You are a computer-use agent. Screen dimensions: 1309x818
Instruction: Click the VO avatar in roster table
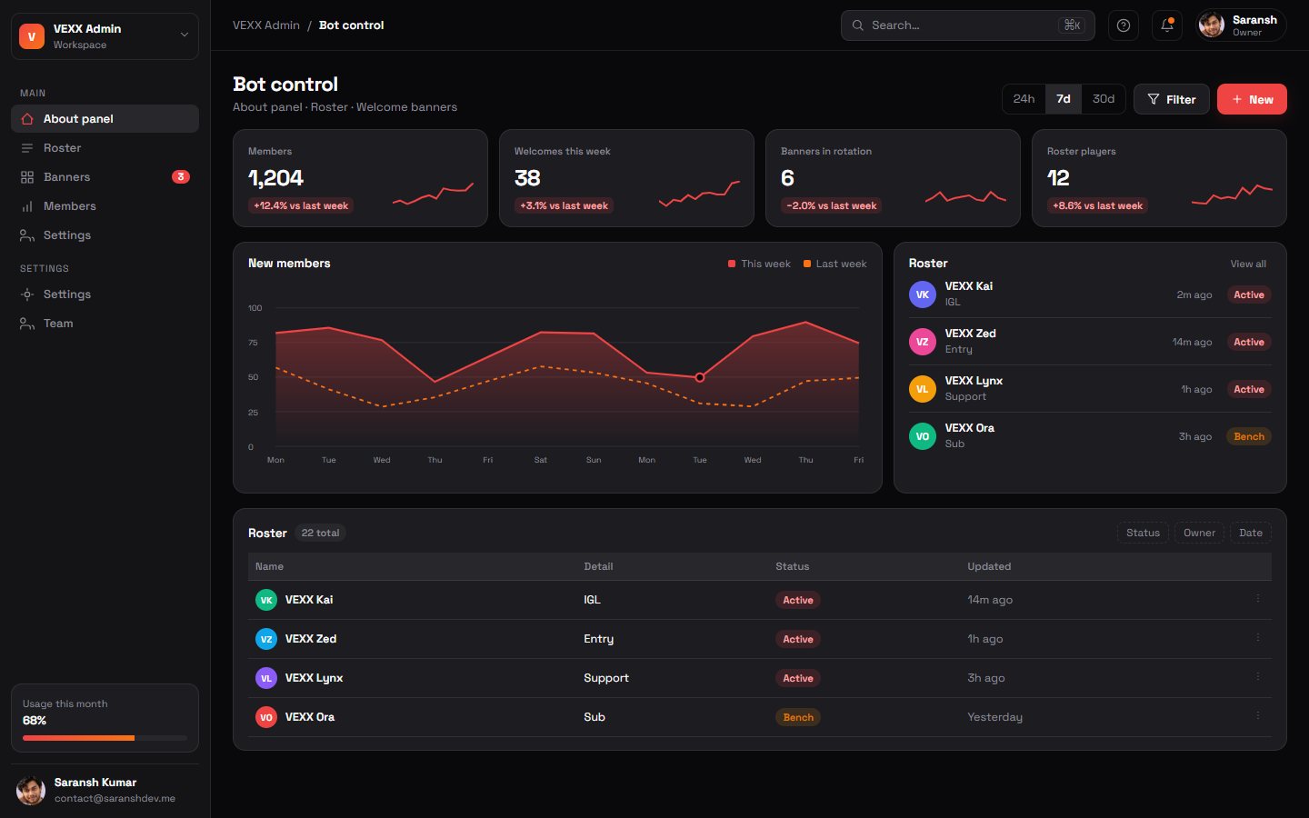pyautogui.click(x=266, y=717)
